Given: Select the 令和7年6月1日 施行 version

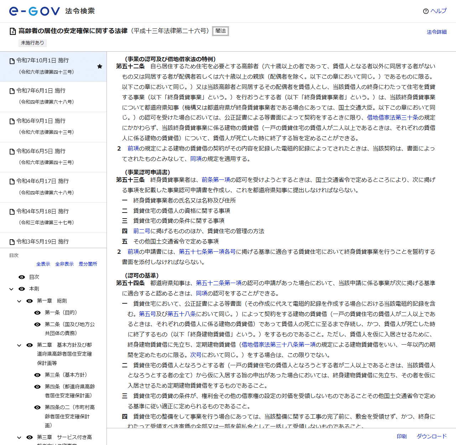Looking at the screenshot, I should click(53, 97).
